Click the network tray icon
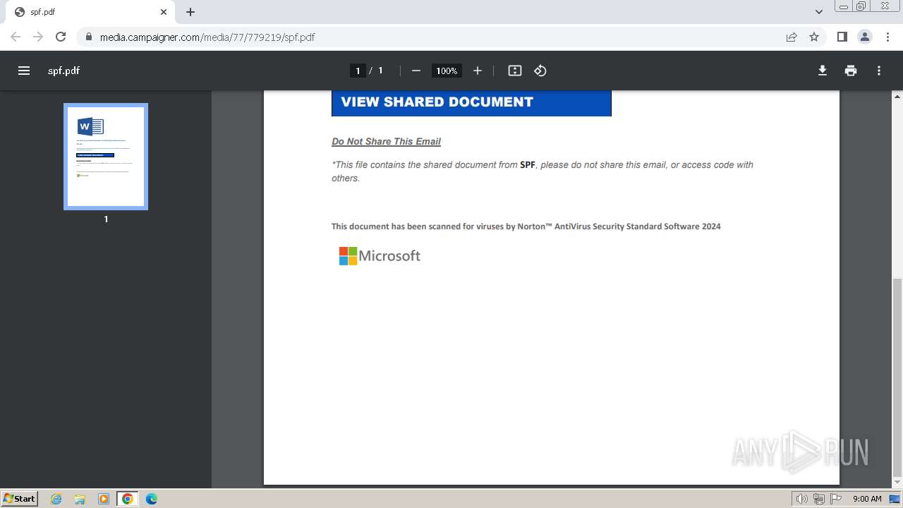This screenshot has height=508, width=903. [x=819, y=499]
